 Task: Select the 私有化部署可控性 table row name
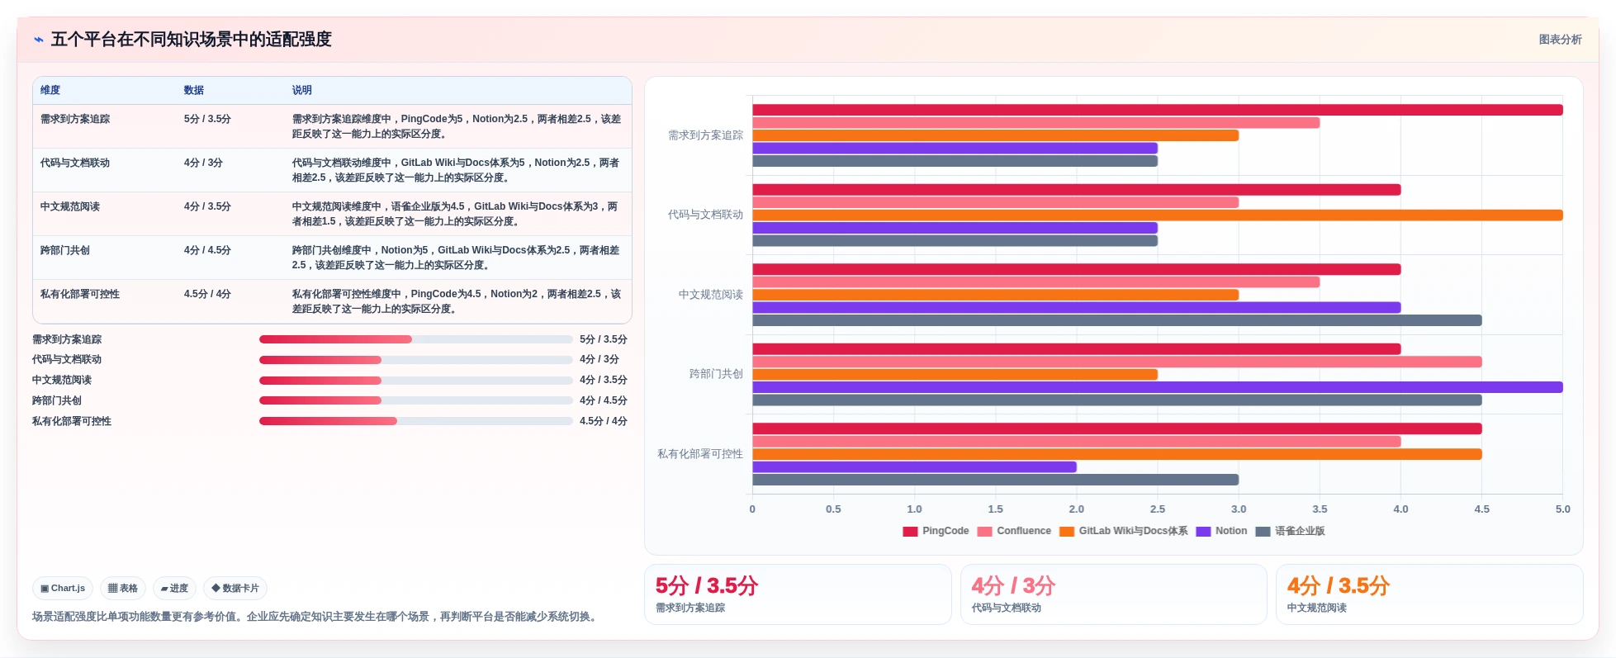(80, 294)
